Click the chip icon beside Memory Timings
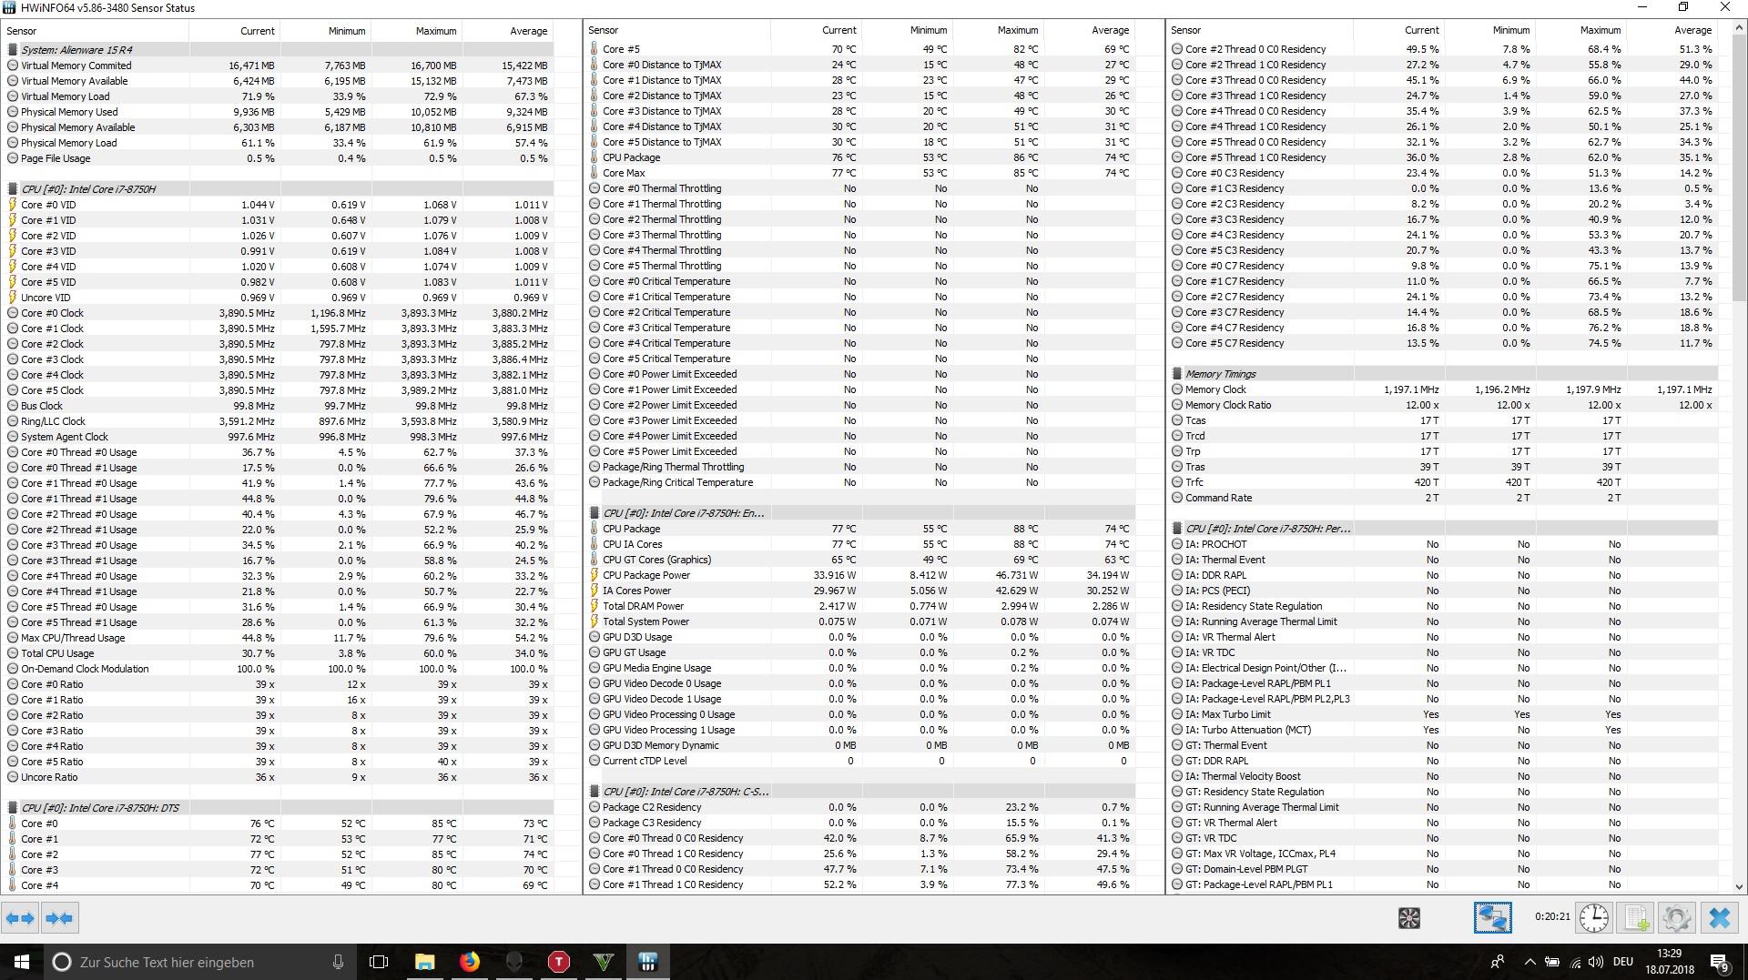Viewport: 1748px width, 980px height. pyautogui.click(x=1177, y=374)
